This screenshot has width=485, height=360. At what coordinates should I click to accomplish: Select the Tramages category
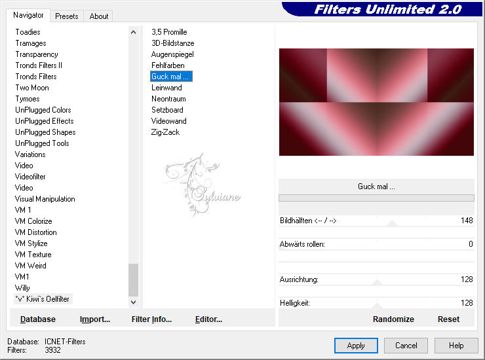coord(31,43)
